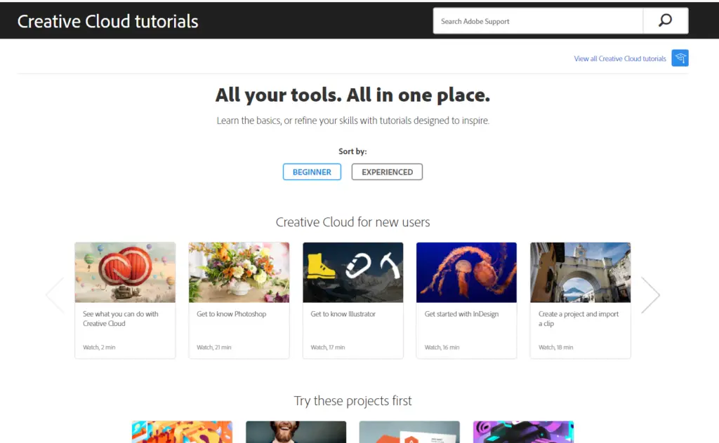
Task: Click 'All your tools. All in one place.' headline
Action: [352, 95]
